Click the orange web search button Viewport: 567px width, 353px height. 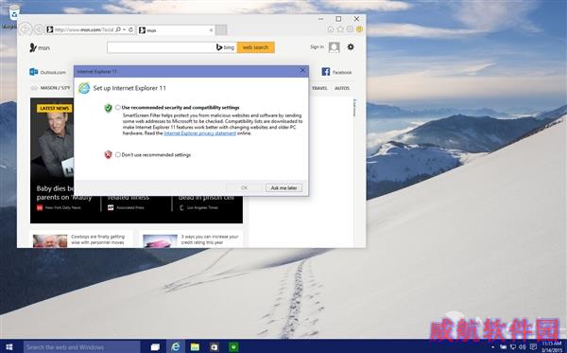click(x=256, y=47)
